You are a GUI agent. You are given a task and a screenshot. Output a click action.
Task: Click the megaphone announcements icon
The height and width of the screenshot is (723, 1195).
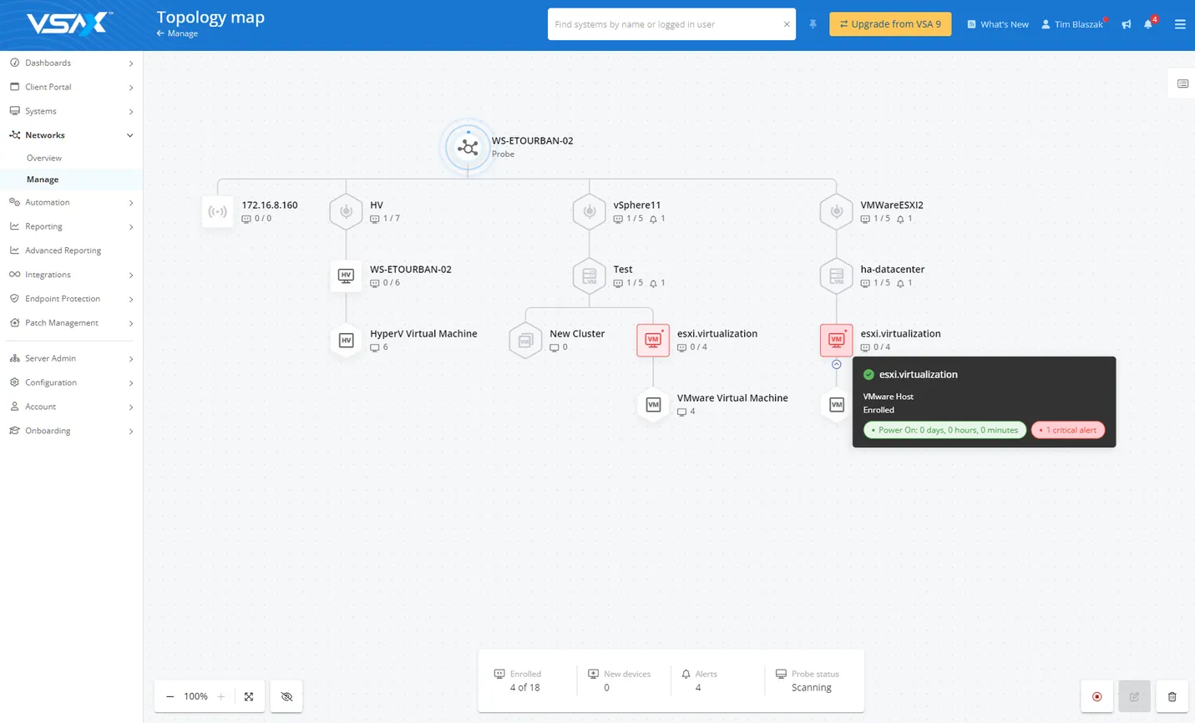tap(1126, 24)
